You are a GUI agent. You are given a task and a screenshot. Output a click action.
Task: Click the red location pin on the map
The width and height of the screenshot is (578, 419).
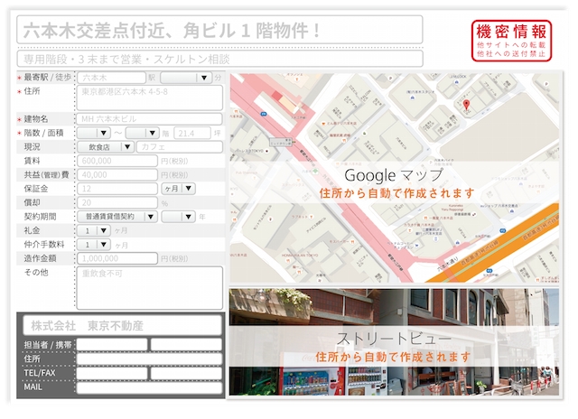point(466,106)
